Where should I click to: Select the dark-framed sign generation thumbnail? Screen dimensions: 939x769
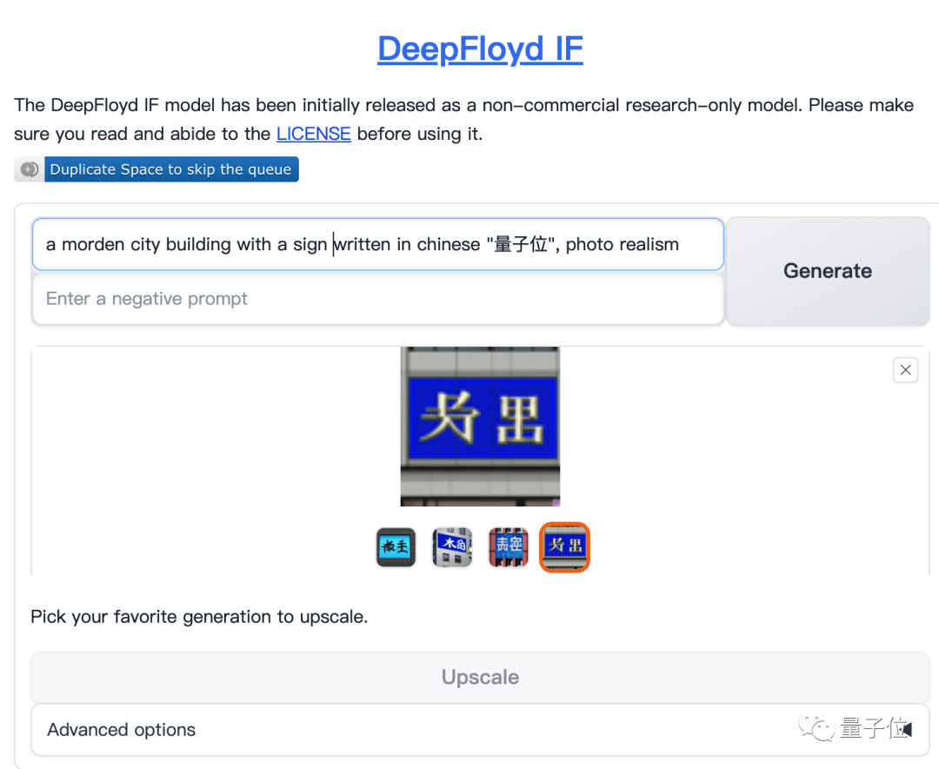[x=396, y=547]
